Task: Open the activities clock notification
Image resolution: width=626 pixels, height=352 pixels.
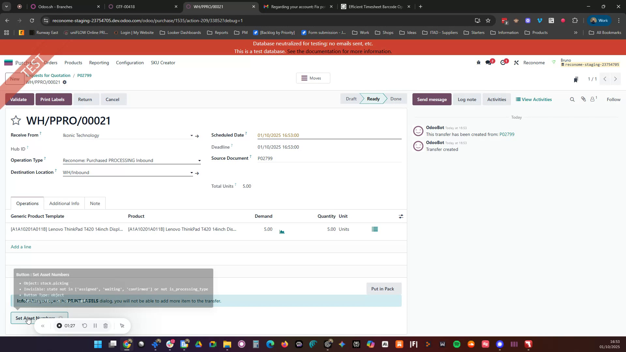Action: point(503,62)
